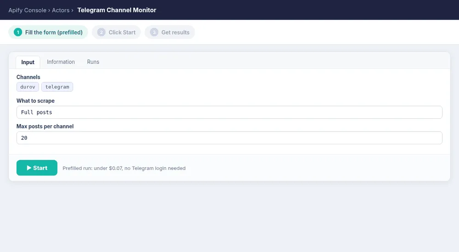Click step 1 Fill the form pill
This screenshot has height=252, width=459.
[x=48, y=32]
